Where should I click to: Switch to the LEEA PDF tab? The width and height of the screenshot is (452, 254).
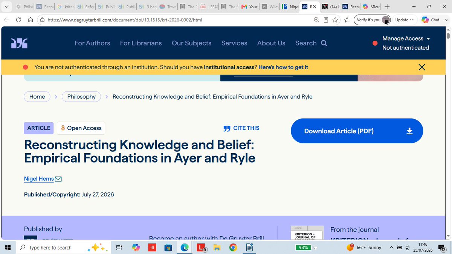(x=208, y=7)
